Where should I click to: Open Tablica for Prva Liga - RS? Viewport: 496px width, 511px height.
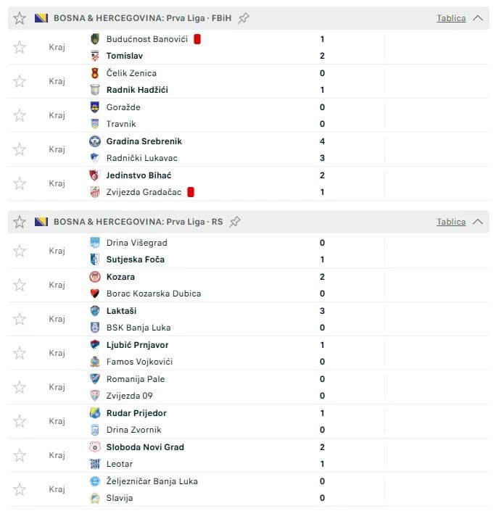pos(451,222)
